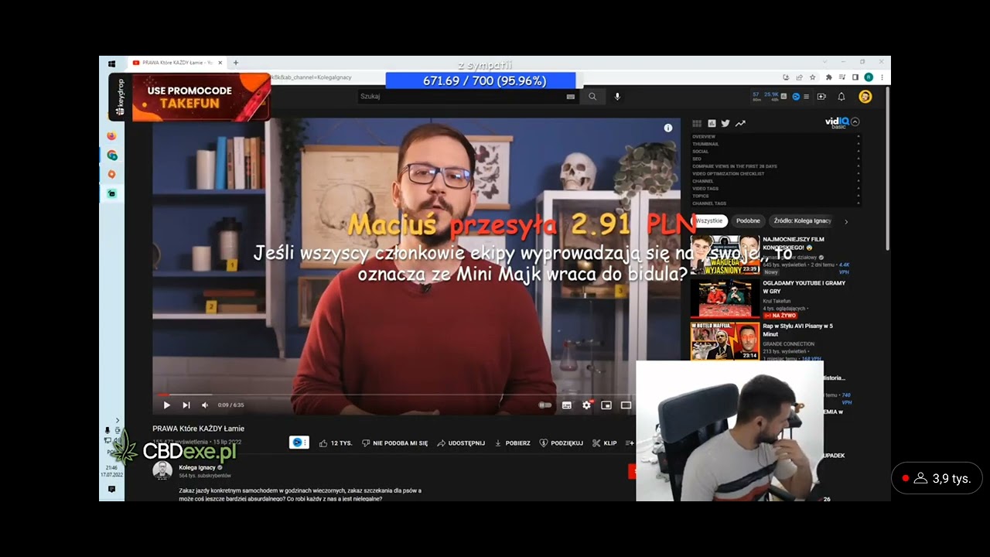Image resolution: width=990 pixels, height=557 pixels.
Task: Play the YouTube video
Action: pos(166,405)
